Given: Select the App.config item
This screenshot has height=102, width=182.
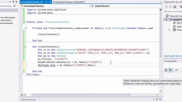Looking at the screenshot, I should (x=177, y=26).
